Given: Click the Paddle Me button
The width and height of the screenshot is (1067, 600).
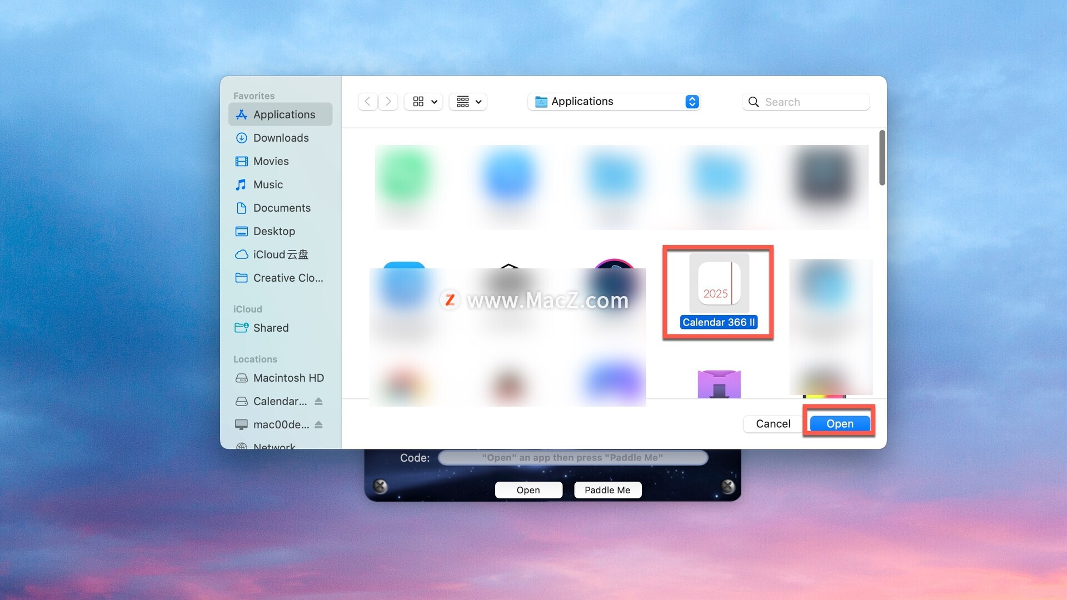Looking at the screenshot, I should pos(607,490).
